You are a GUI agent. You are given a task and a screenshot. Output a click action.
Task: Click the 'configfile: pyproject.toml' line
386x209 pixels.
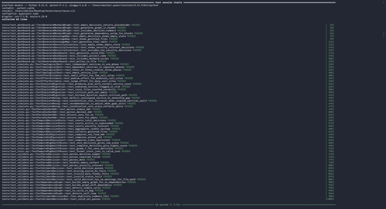coord(20,14)
